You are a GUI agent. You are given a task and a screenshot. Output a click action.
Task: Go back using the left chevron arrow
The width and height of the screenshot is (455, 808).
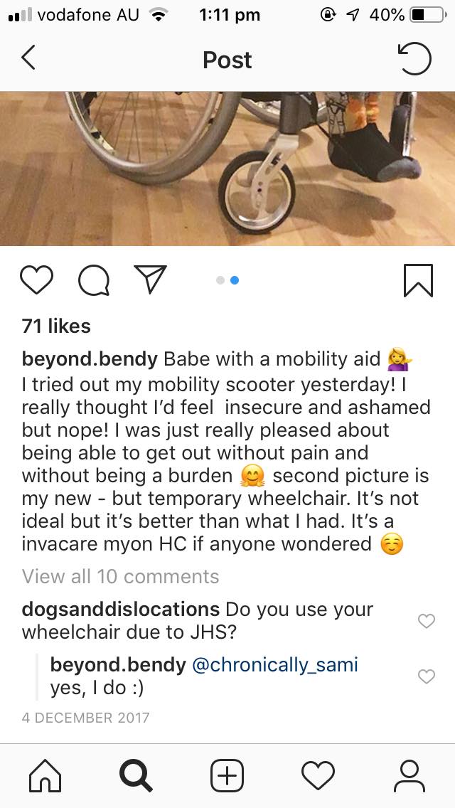point(29,58)
